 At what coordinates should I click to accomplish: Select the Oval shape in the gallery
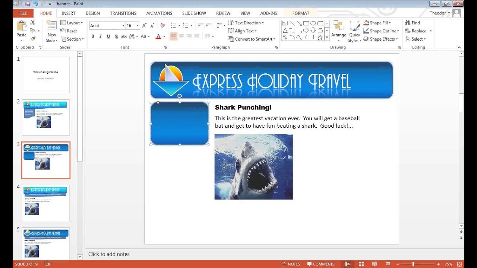click(x=313, y=23)
